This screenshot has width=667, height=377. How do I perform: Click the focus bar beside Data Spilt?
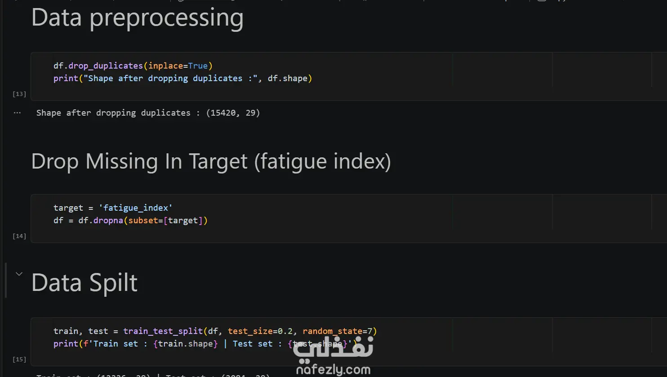6,280
